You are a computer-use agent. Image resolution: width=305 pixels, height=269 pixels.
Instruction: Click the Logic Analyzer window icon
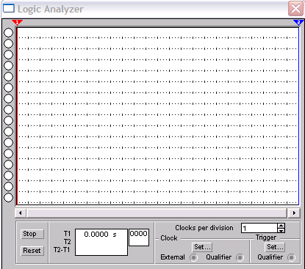[9, 9]
